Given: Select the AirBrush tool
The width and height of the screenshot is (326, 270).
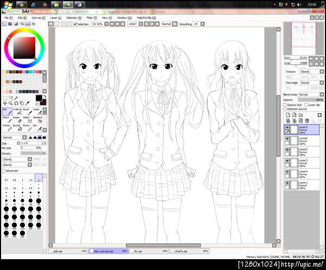Looking at the screenshot, I should coord(18,112).
